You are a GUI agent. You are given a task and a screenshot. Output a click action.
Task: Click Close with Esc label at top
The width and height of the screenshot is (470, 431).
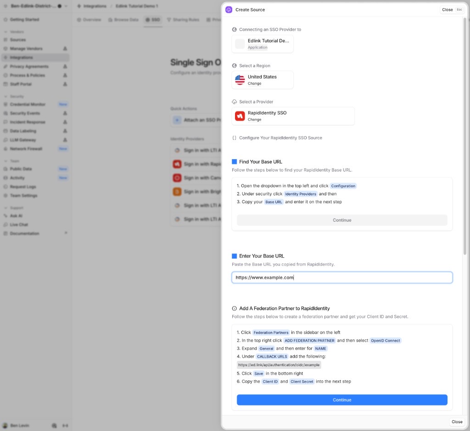452,10
